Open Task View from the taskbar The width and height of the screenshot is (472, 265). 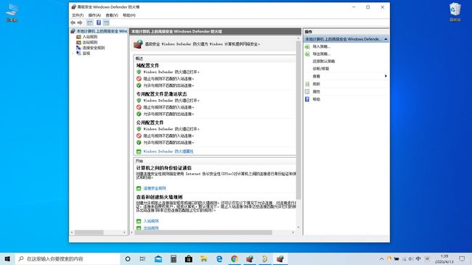pyautogui.click(x=142, y=258)
